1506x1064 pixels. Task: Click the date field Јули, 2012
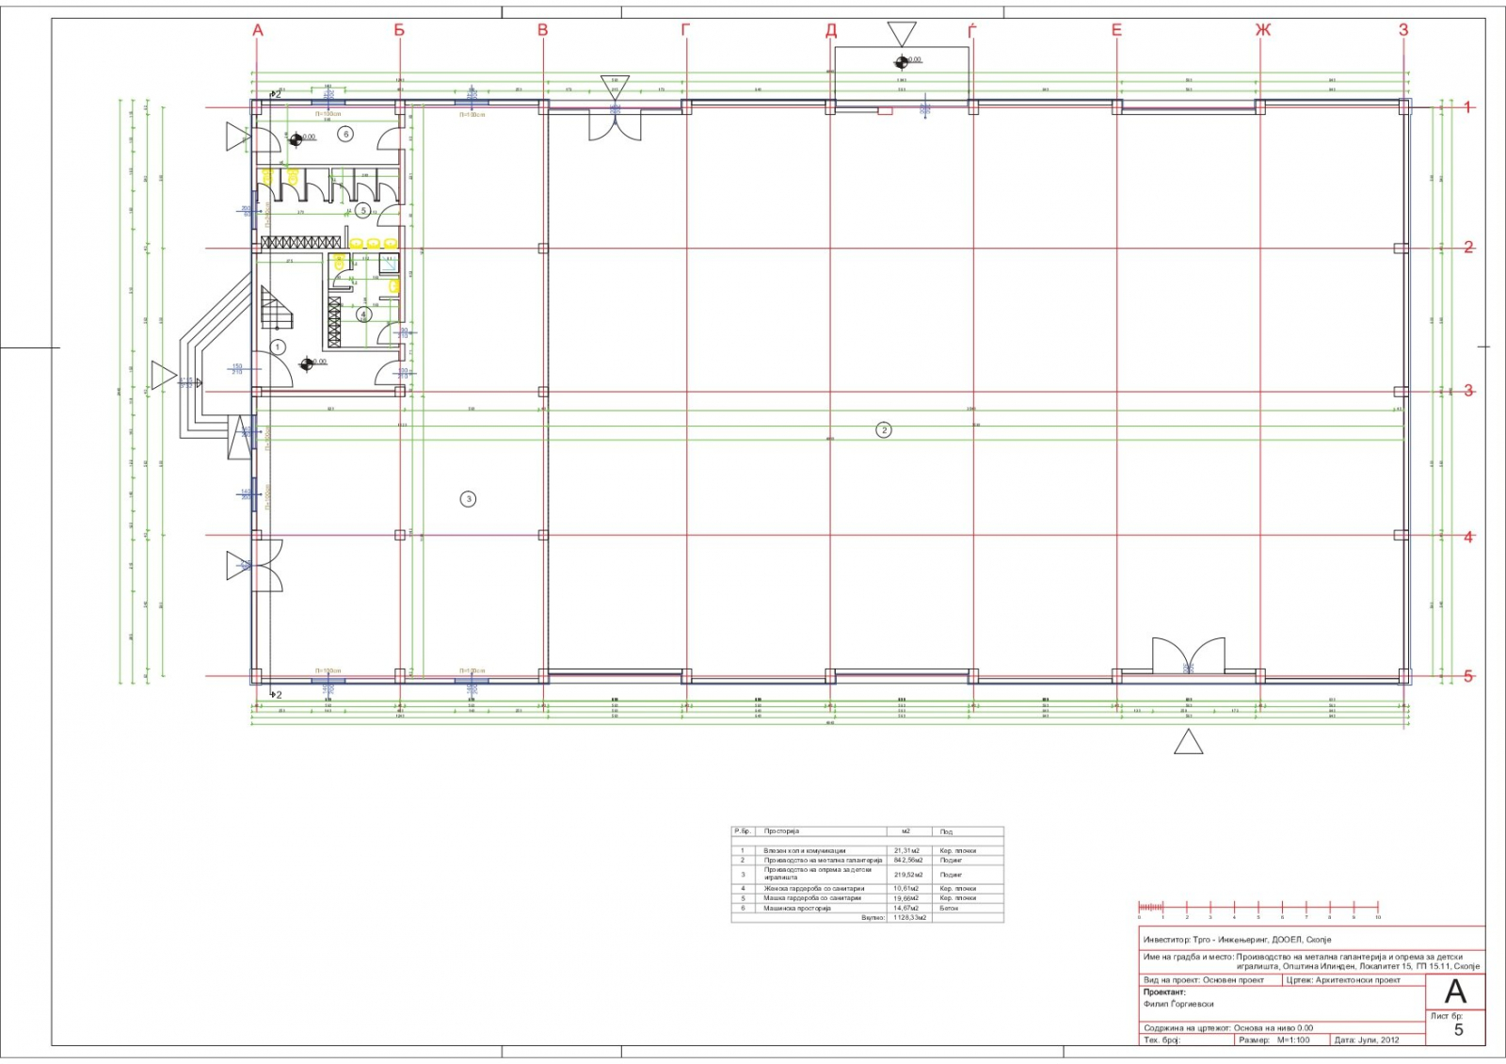(1378, 1040)
